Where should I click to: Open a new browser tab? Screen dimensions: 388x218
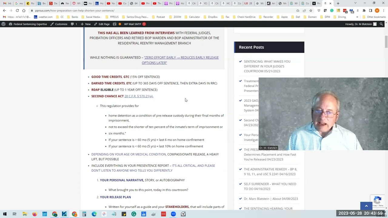click(x=338, y=3)
